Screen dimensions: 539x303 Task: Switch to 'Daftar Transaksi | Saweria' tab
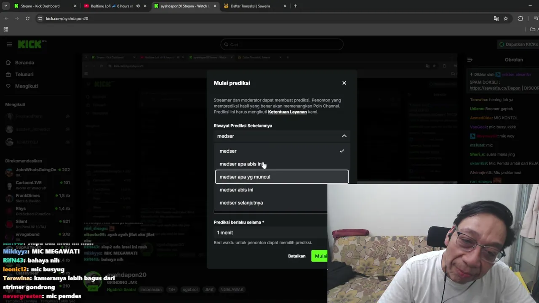pos(251,6)
